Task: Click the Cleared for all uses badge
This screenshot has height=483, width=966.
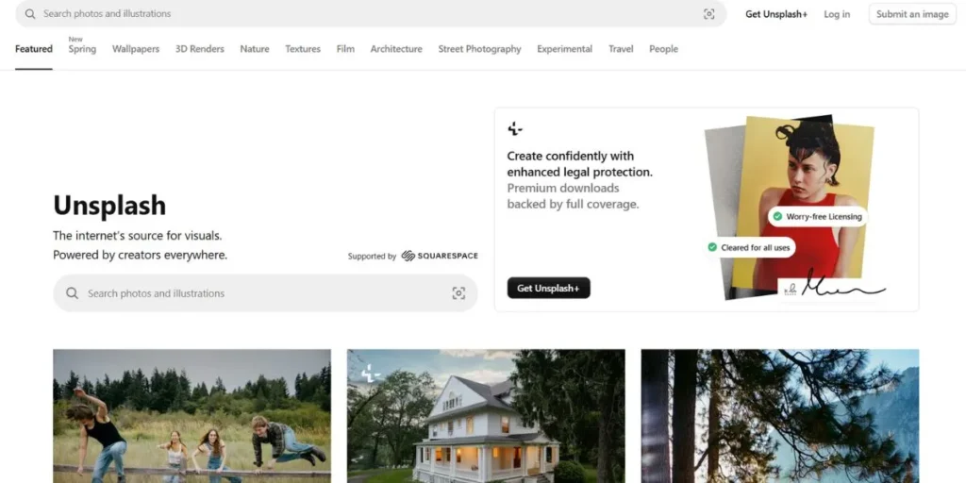Action: click(x=750, y=248)
